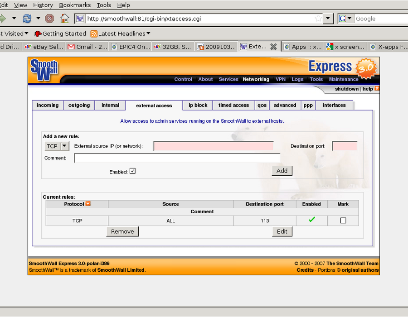Click the Protocol column sort arrow icon
This screenshot has width=408, height=317.
pos(88,204)
